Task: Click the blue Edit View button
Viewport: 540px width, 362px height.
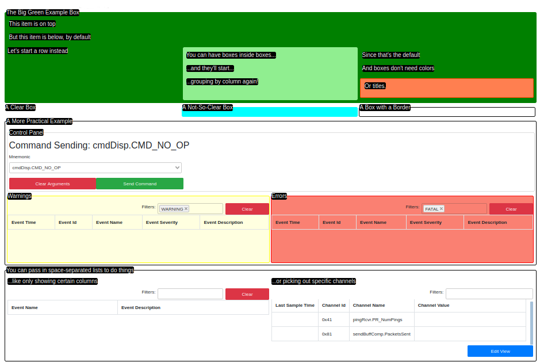Action: coord(500,351)
